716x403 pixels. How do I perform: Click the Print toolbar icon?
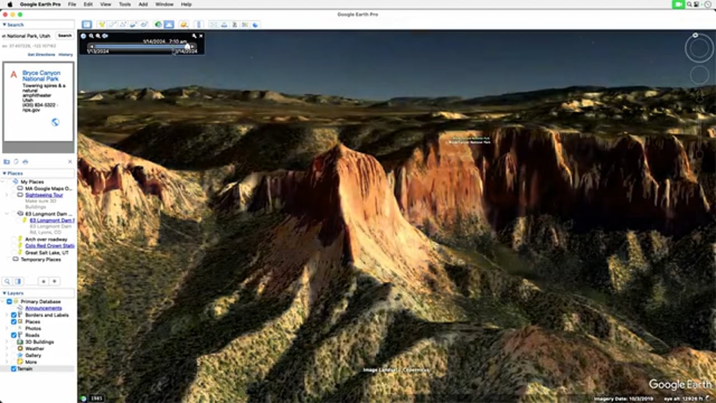point(224,25)
